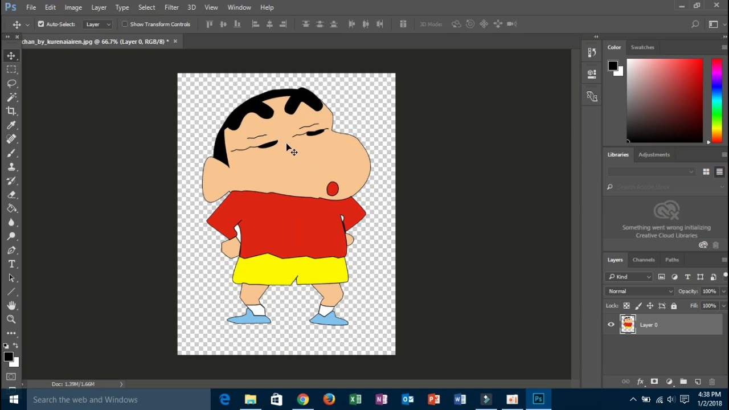Open the layer Kind filter dropdown
Viewport: 729px width, 410px height.
click(x=629, y=277)
